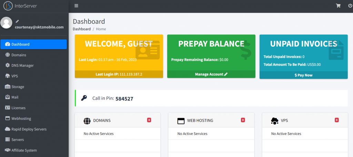Viewport: 353px width, 157px height.
Task: Click No Active Services under WEB HOSTING
Action: point(192,134)
